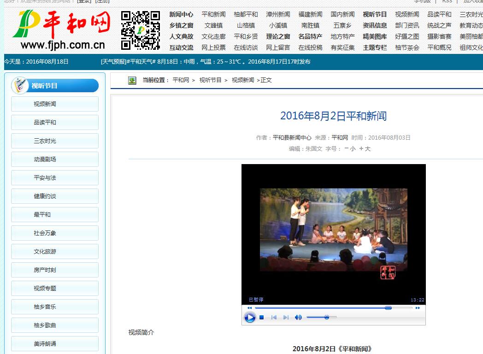Open 健康约谈 in the sidebar
This screenshot has width=483, height=354.
[x=55, y=196]
